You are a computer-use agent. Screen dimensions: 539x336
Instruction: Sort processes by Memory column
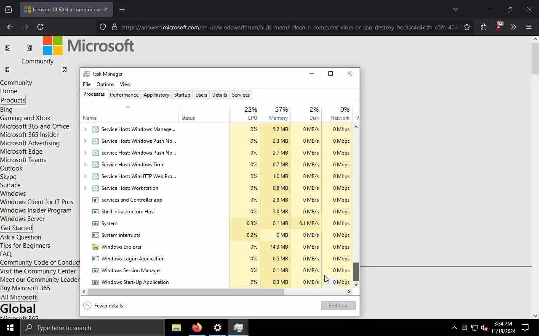tap(275, 113)
